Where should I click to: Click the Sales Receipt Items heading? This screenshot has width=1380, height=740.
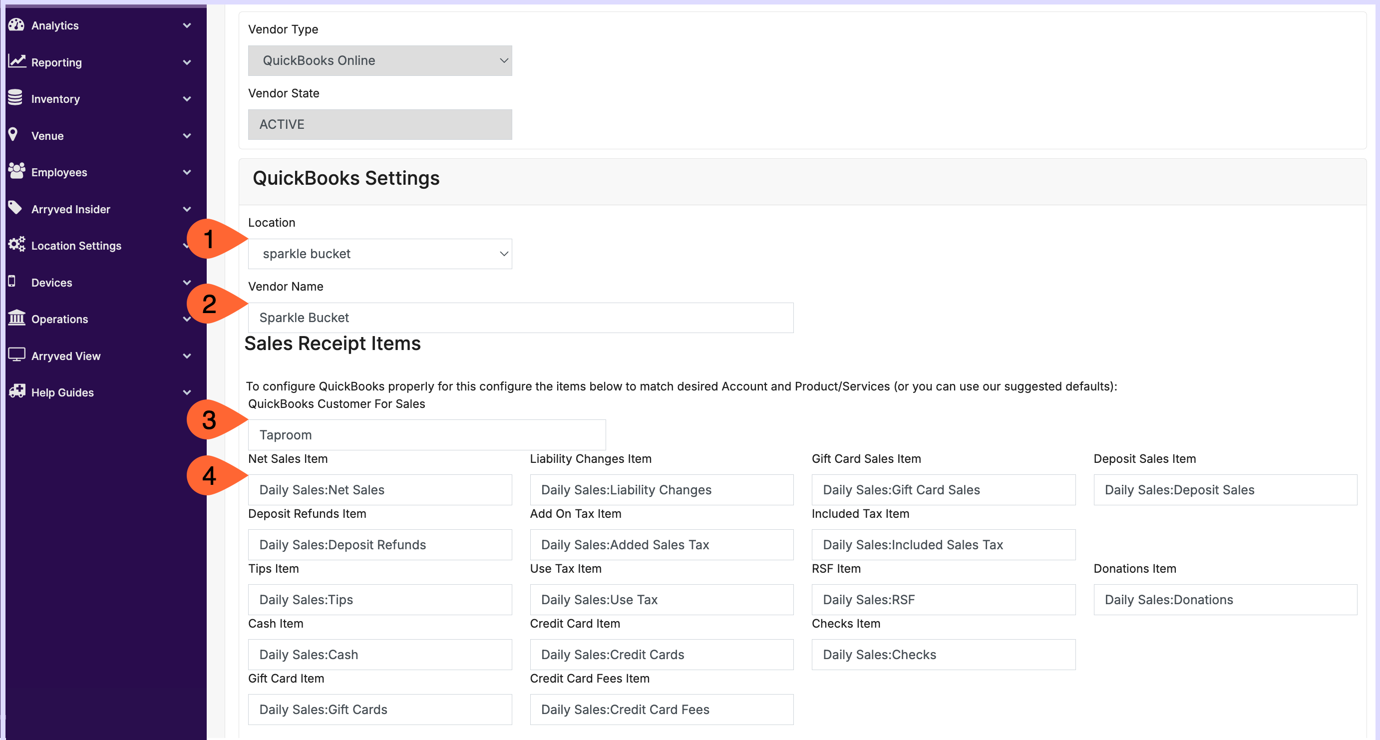333,344
